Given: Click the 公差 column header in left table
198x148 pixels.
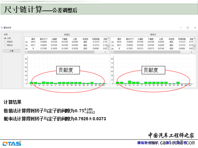Looking at the screenshot, I should (75, 39).
